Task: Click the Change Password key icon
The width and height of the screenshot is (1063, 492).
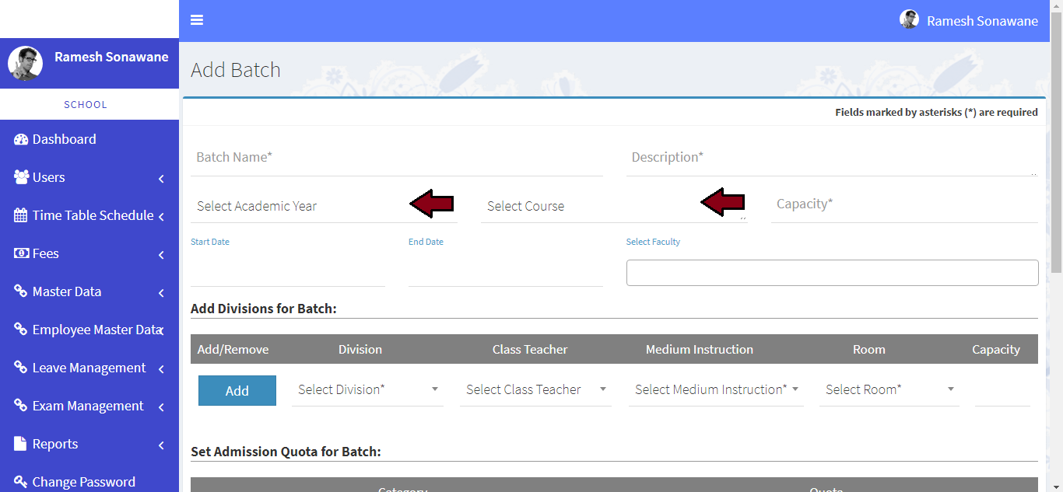Action: click(21, 482)
